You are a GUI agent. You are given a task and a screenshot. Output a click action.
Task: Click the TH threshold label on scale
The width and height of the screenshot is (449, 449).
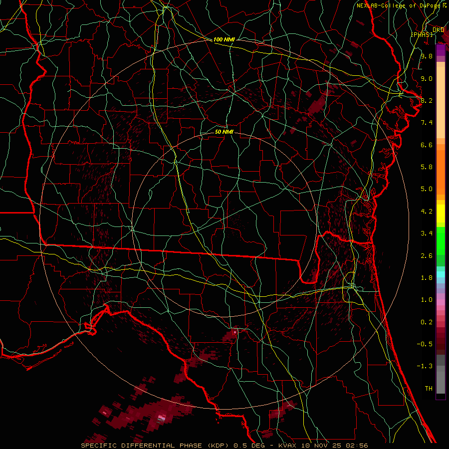click(429, 389)
